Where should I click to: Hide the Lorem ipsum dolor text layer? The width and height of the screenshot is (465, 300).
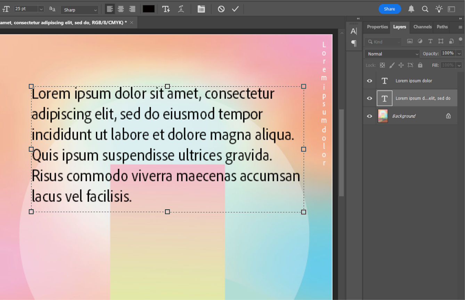369,81
